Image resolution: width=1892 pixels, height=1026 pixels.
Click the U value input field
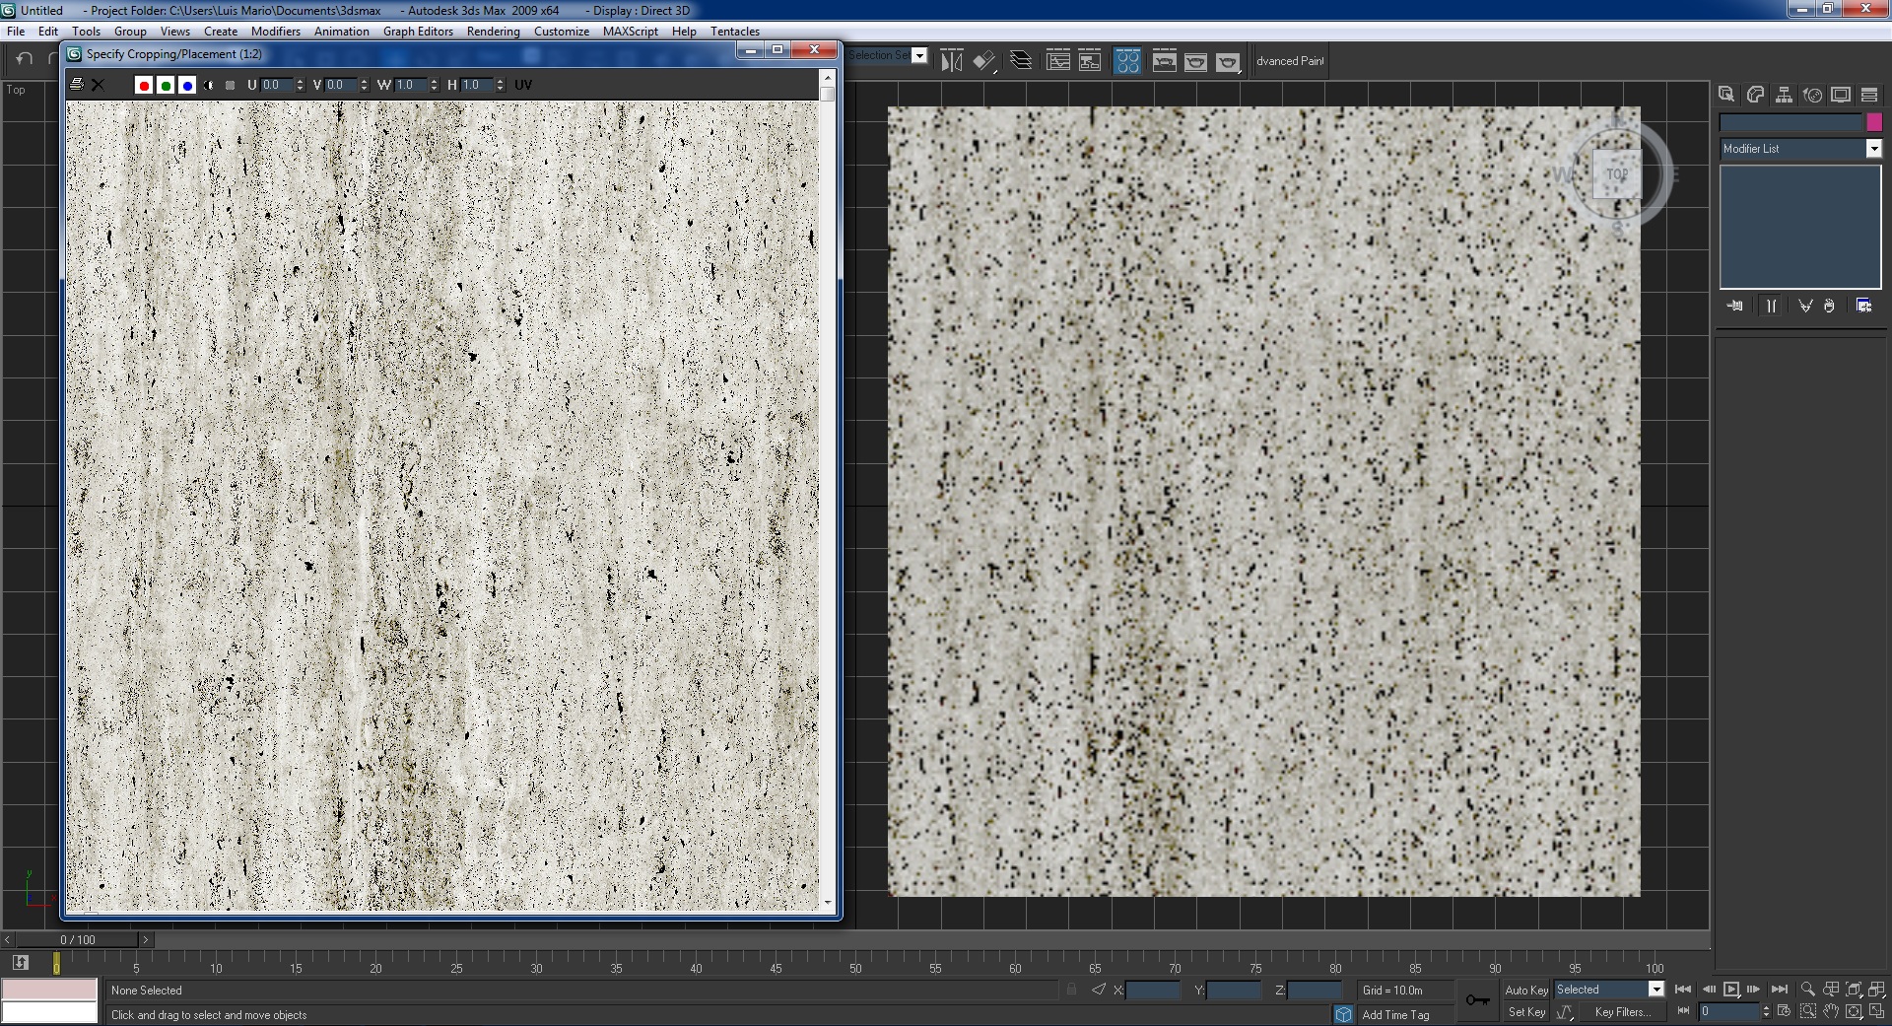tap(277, 85)
